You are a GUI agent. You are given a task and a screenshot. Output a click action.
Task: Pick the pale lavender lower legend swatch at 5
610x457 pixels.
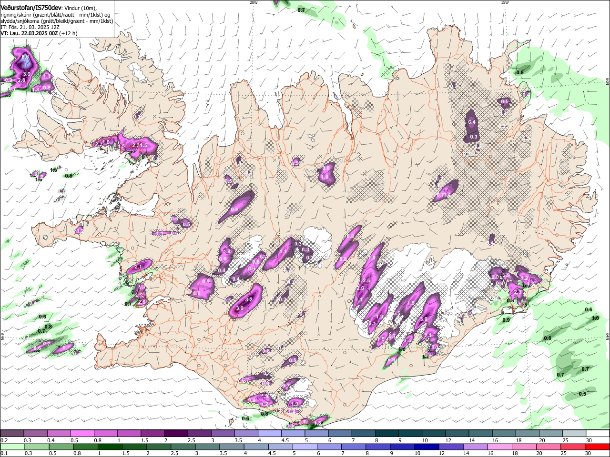point(305,447)
